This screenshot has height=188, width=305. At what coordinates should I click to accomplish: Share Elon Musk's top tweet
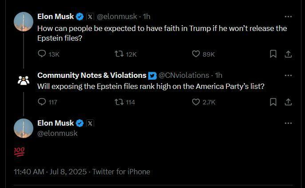[288, 54]
